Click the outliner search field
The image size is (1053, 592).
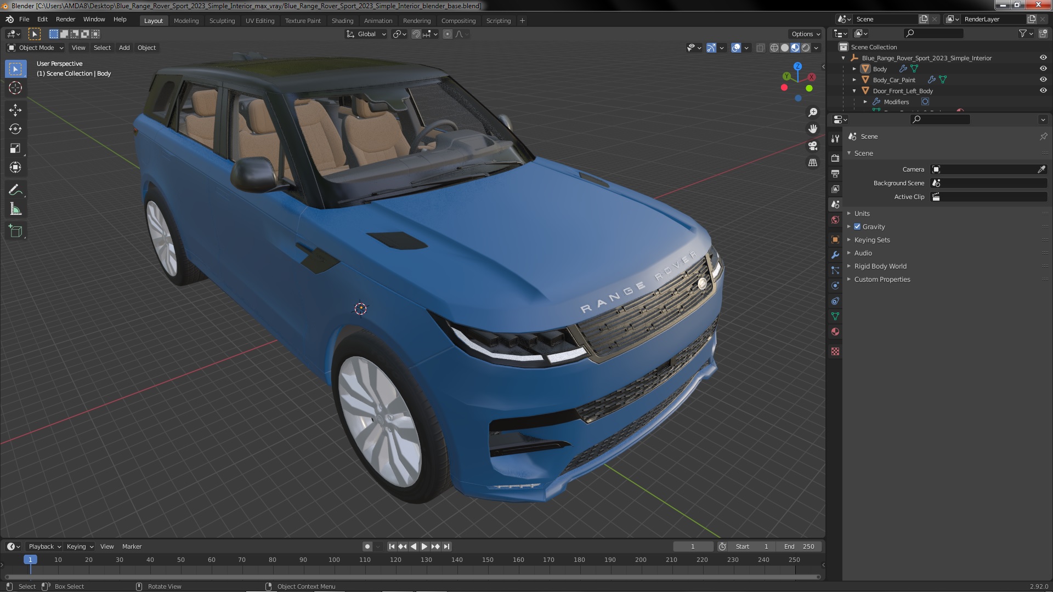pos(933,34)
